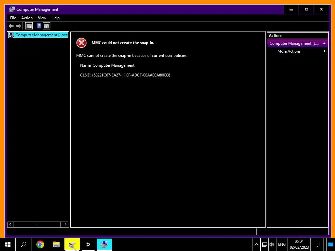Open Settings gear in the taskbar
This screenshot has height=251, width=335.
[x=88, y=244]
